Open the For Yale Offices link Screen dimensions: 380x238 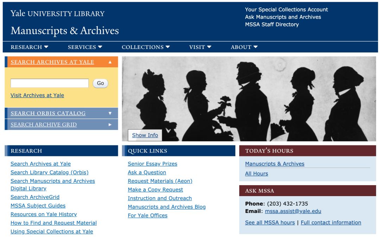click(x=147, y=215)
